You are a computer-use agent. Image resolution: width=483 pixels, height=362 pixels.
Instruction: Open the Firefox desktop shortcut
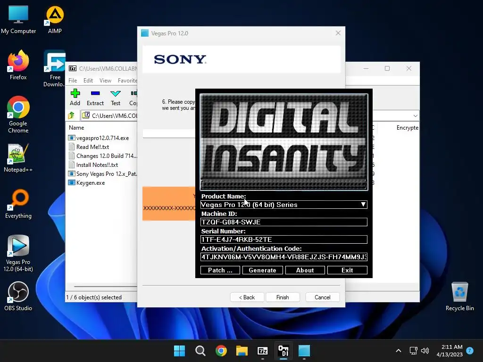pyautogui.click(x=18, y=65)
